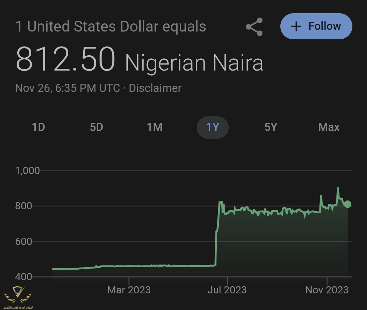
Task: Click the Nov 2023 axis label
Action: [x=327, y=290]
